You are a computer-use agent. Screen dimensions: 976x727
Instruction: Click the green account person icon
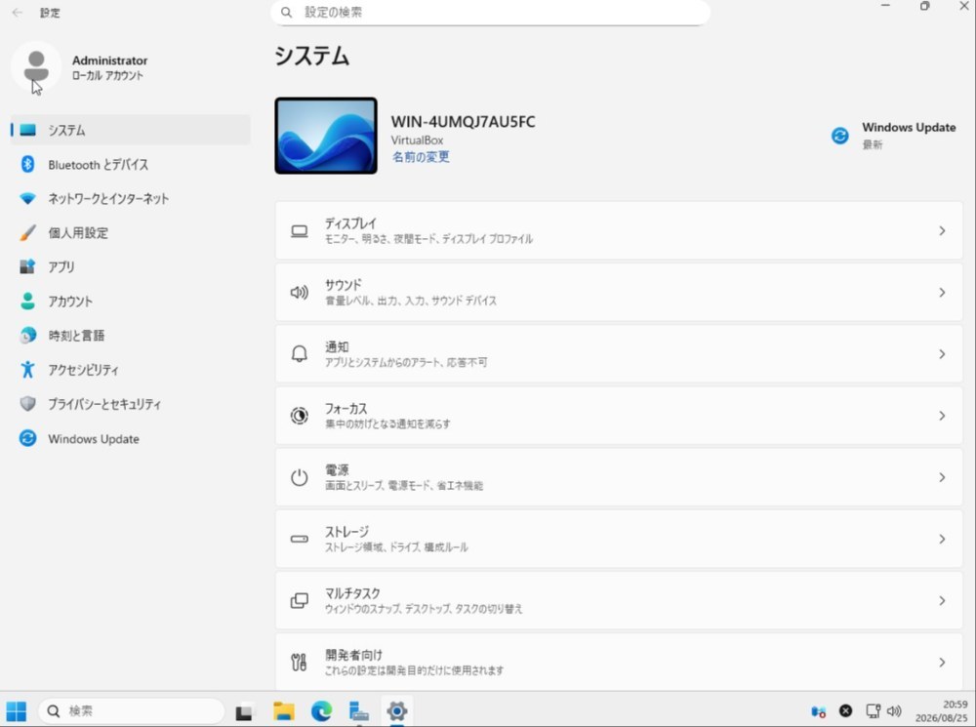point(27,302)
